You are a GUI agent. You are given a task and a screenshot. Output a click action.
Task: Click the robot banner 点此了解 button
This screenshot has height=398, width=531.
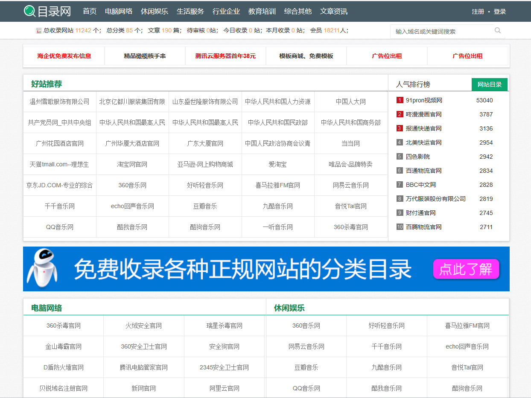pos(466,269)
